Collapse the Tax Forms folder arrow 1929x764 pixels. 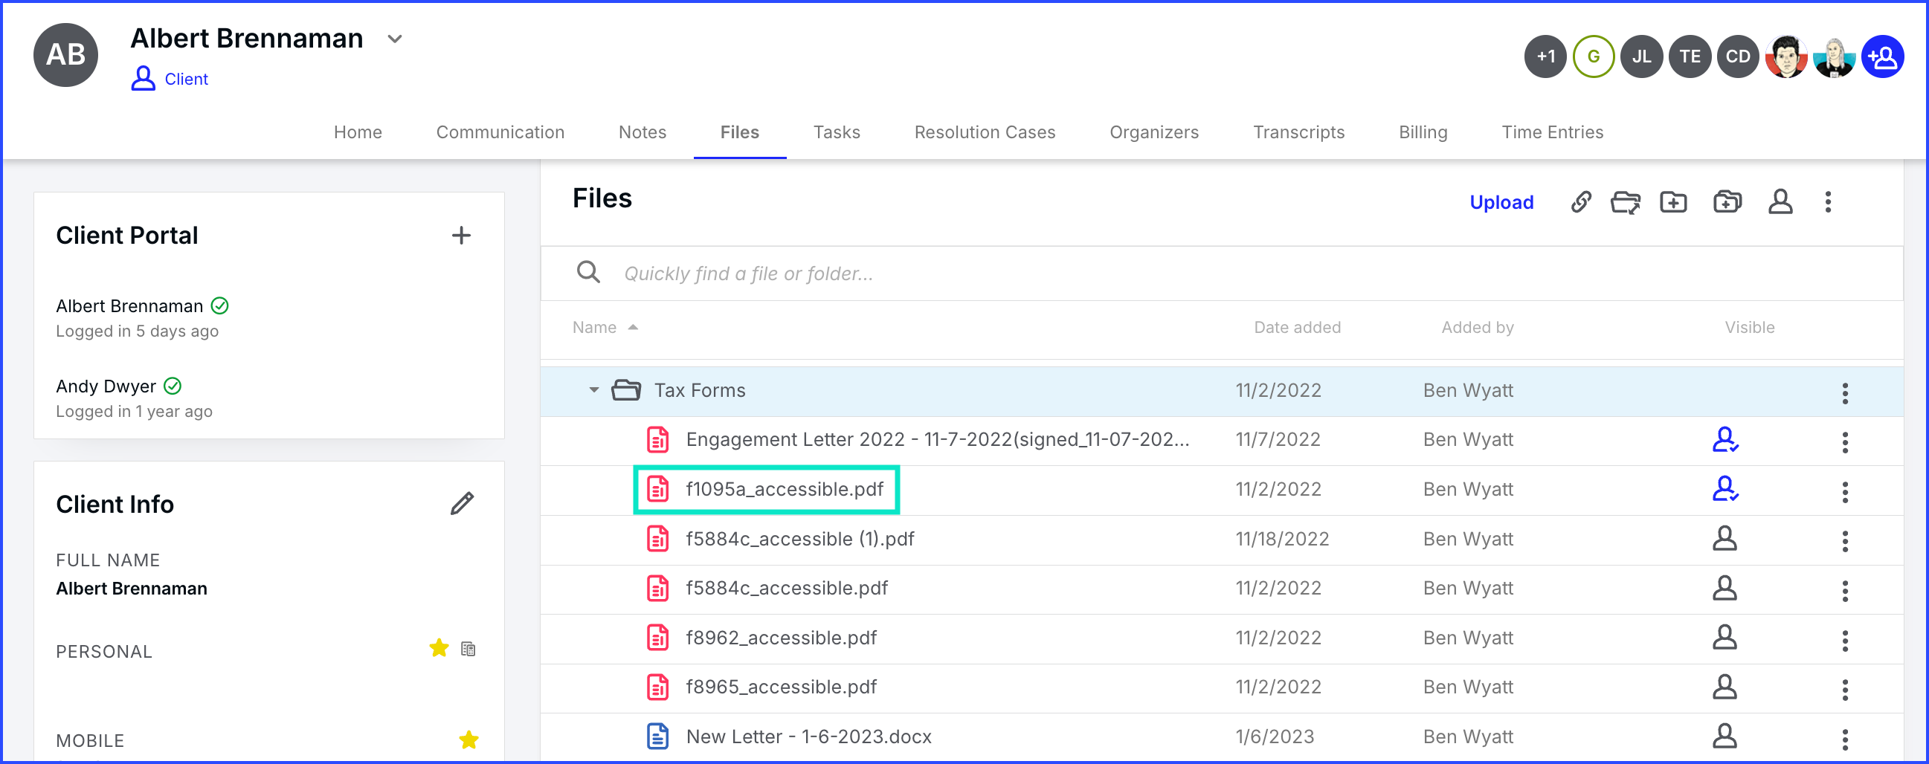coord(593,390)
